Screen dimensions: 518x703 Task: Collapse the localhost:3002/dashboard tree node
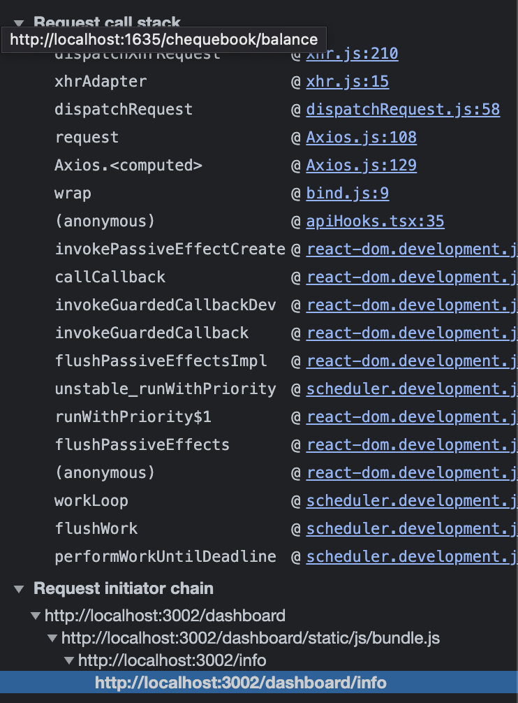coord(36,616)
